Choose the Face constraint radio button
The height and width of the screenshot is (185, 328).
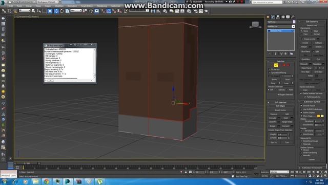302,34
